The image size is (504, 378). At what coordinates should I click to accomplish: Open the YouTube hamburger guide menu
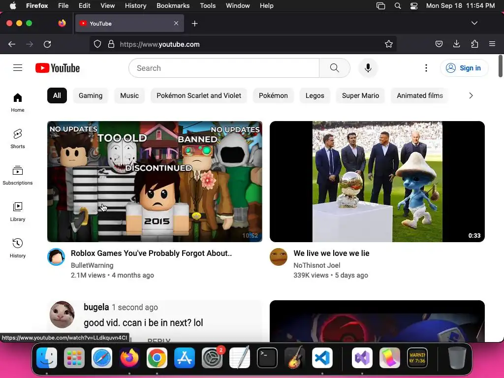point(18,68)
